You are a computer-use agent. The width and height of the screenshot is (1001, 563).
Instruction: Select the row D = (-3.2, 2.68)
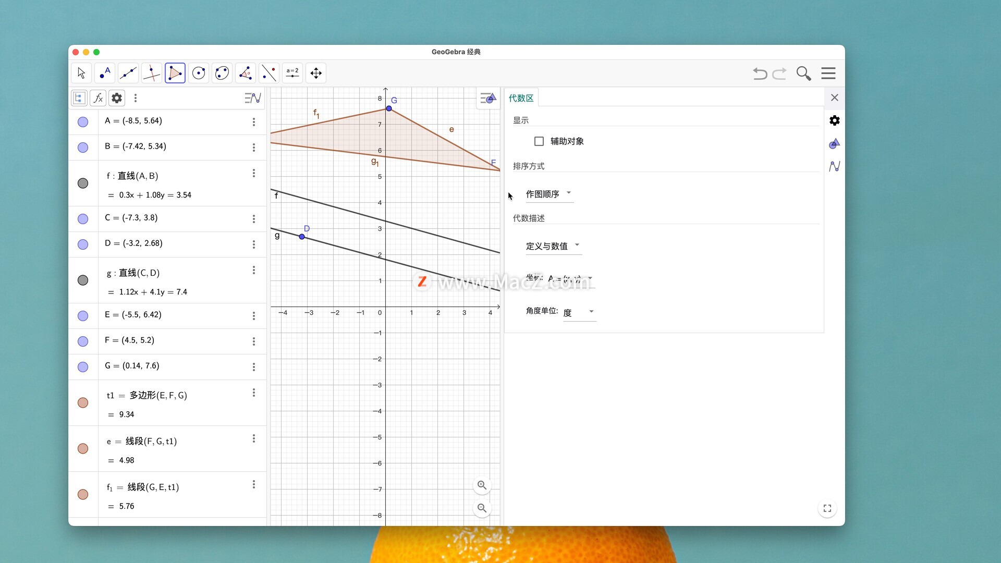click(167, 244)
